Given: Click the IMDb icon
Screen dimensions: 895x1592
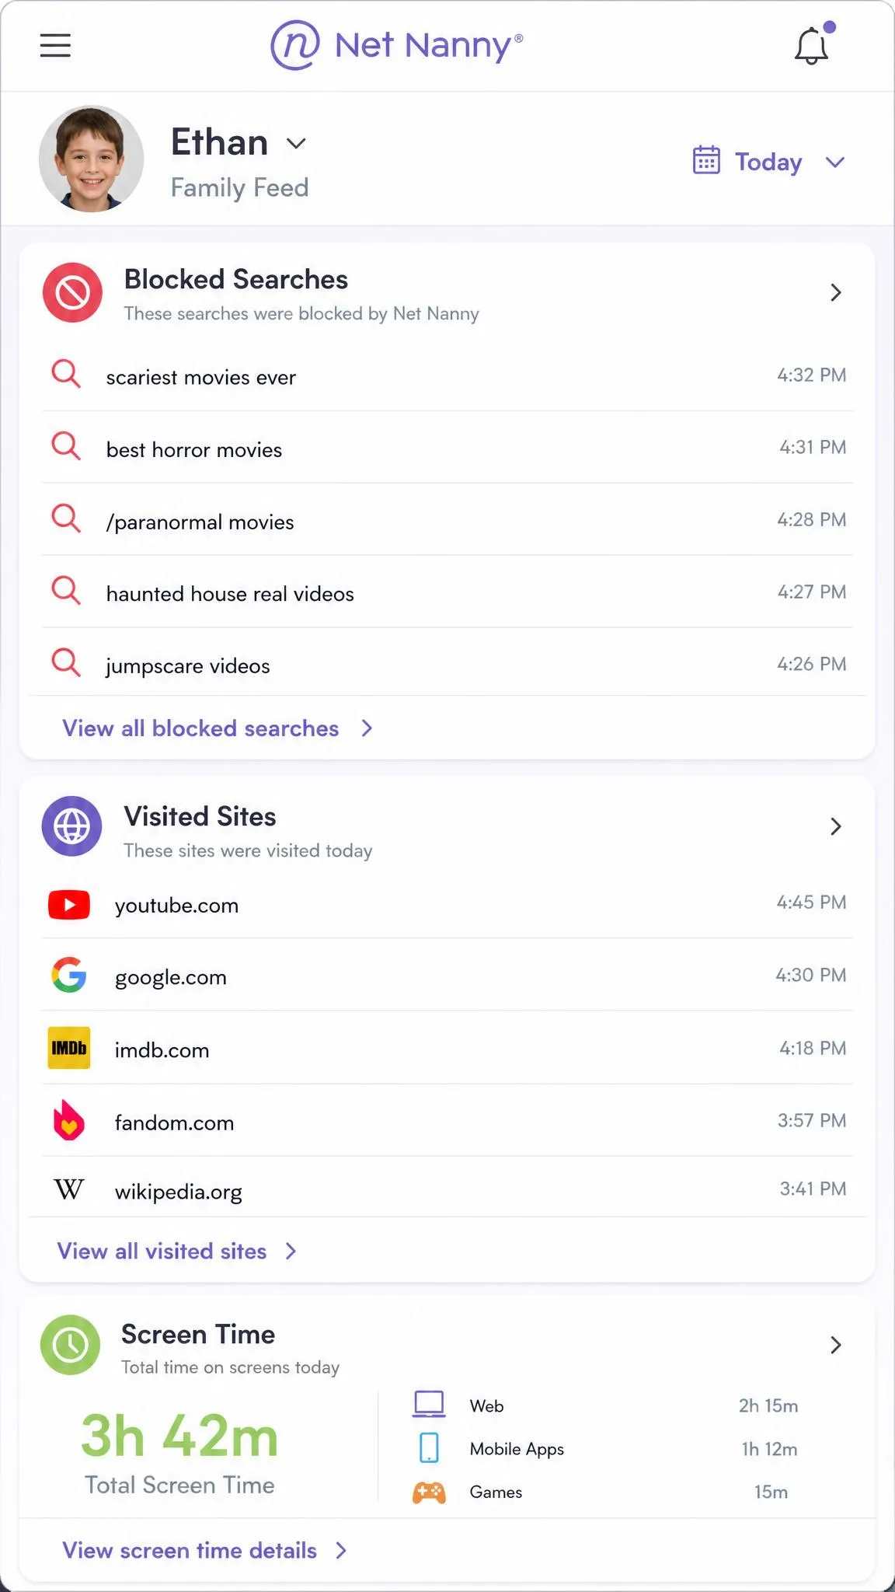Looking at the screenshot, I should (69, 1048).
